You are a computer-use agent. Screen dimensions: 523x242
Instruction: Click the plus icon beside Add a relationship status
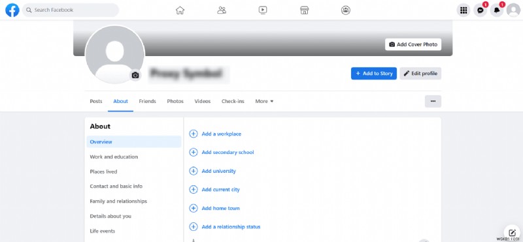pos(194,227)
